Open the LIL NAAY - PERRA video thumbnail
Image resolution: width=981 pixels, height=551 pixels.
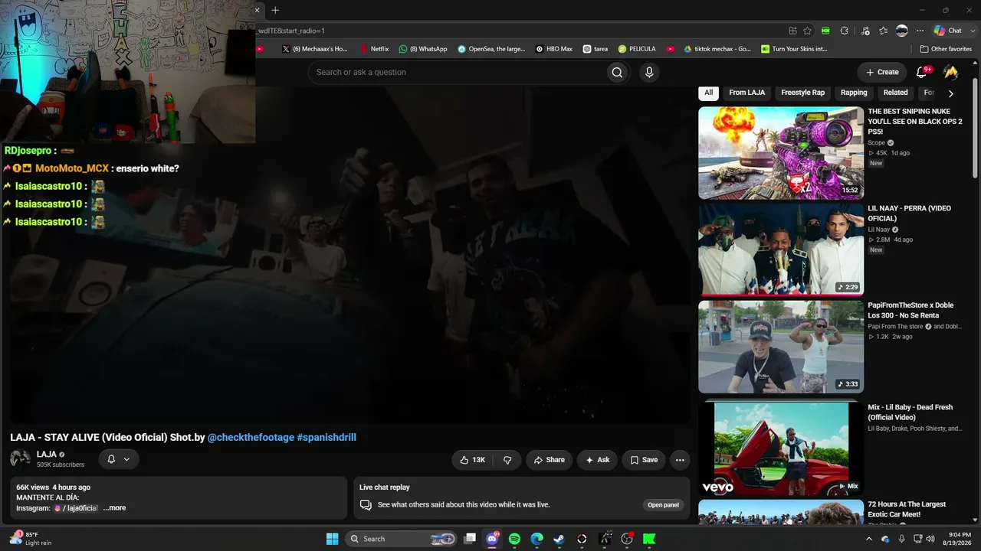tap(781, 250)
